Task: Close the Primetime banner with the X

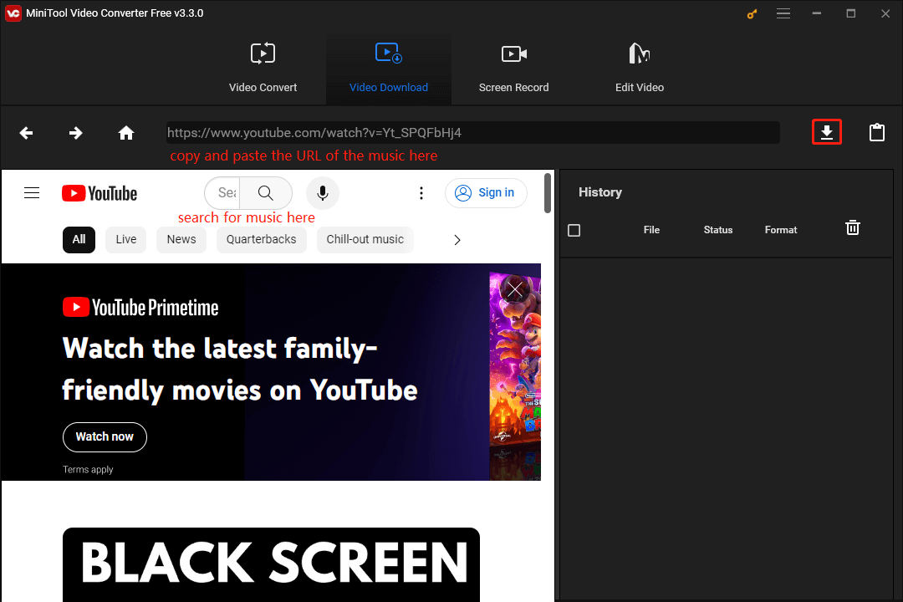Action: (515, 289)
